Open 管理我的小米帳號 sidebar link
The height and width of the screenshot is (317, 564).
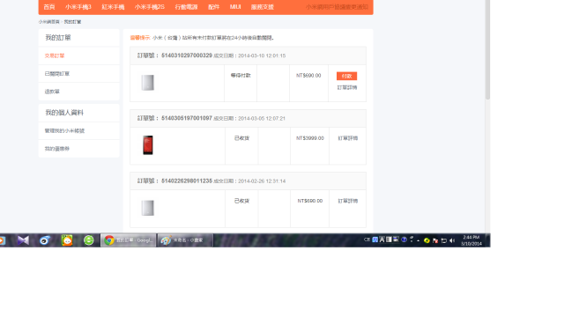64,131
